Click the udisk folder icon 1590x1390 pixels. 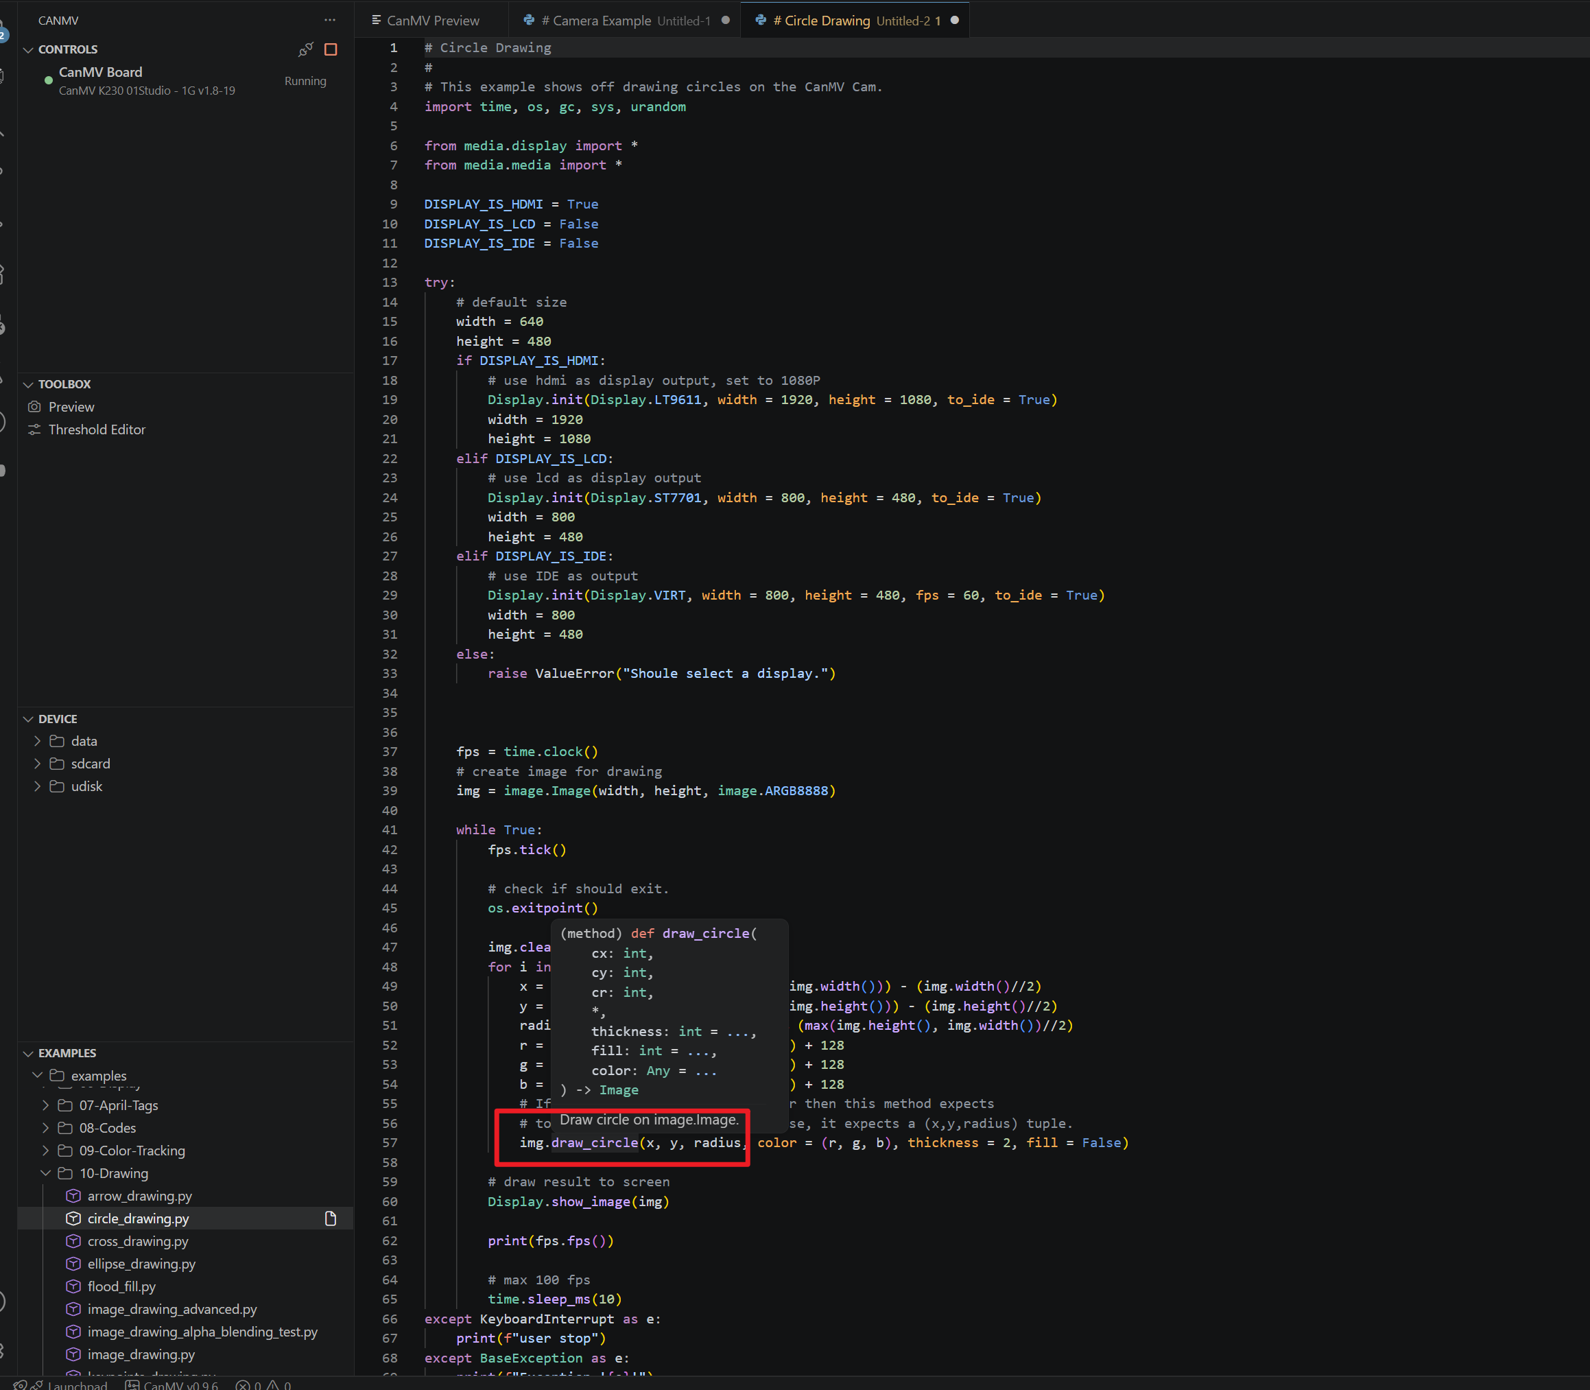[x=57, y=786]
